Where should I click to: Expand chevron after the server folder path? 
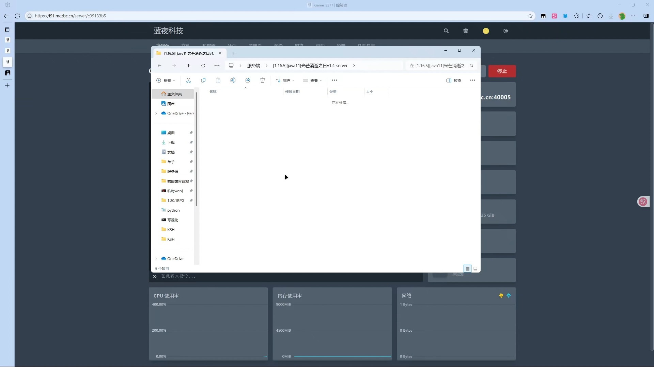coord(354,66)
